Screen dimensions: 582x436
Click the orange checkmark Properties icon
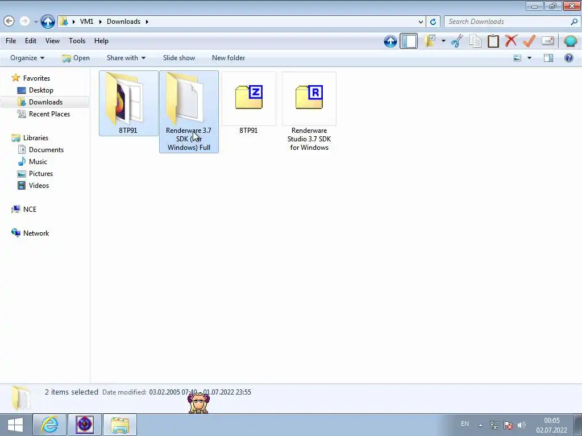[x=529, y=41]
